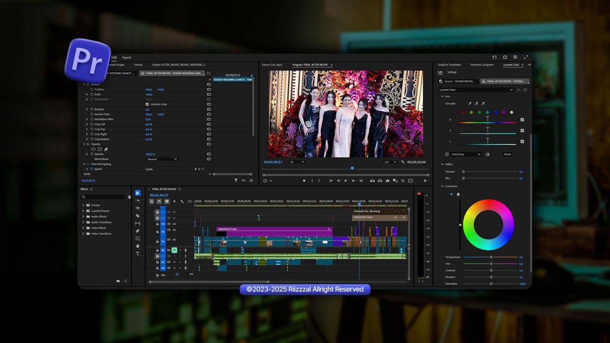Image resolution: width=610 pixels, height=343 pixels.
Task: Toggle V1 track output eye
Action: pyautogui.click(x=174, y=240)
